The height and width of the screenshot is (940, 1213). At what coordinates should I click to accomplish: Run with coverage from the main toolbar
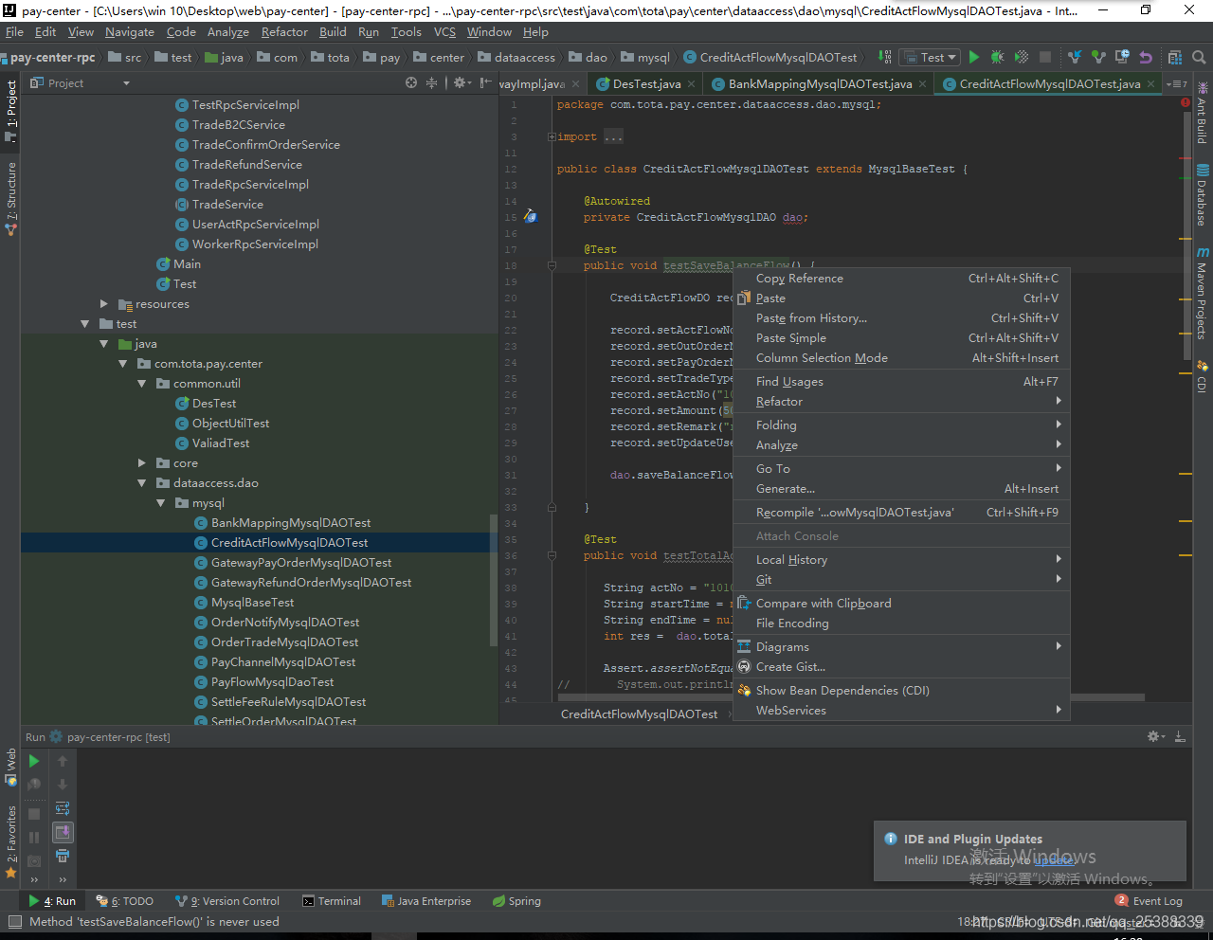(1022, 57)
